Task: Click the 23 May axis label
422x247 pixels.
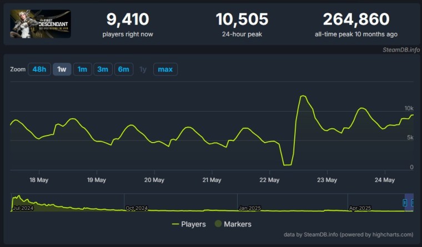Action: (x=327, y=180)
